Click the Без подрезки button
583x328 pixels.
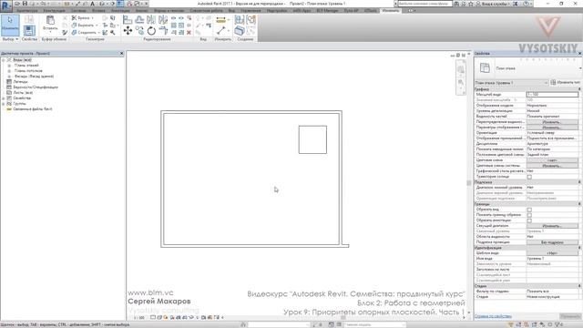point(552,242)
